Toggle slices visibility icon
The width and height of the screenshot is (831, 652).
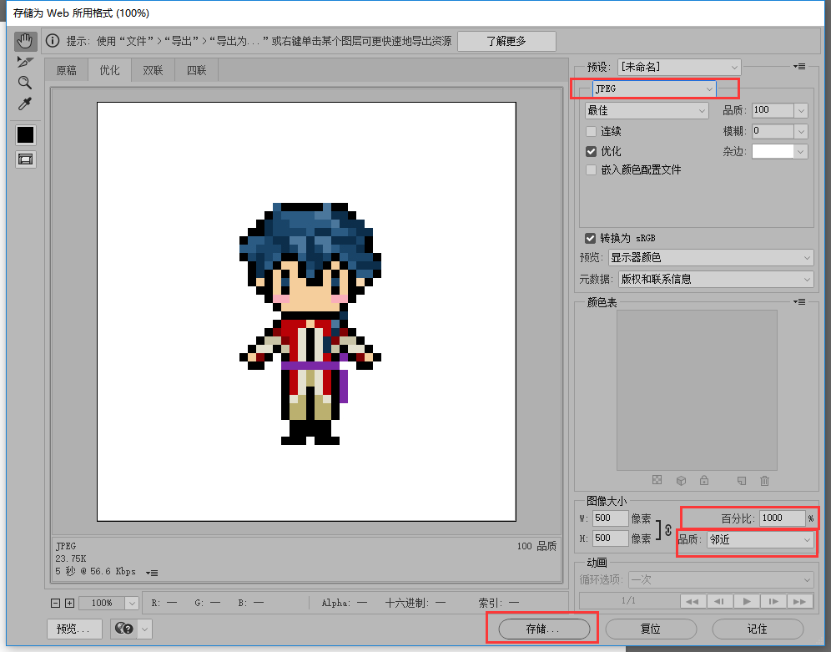tap(25, 159)
